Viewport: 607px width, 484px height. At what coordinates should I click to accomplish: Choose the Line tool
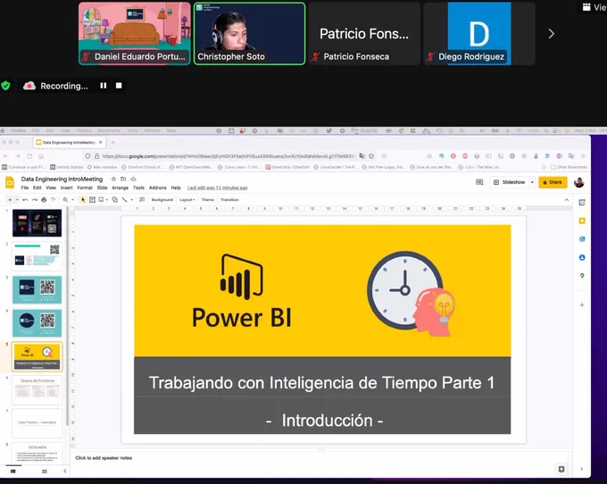125,200
